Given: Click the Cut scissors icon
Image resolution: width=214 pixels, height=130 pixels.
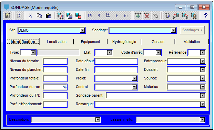Looking at the screenshot, I should [x=30, y=16].
